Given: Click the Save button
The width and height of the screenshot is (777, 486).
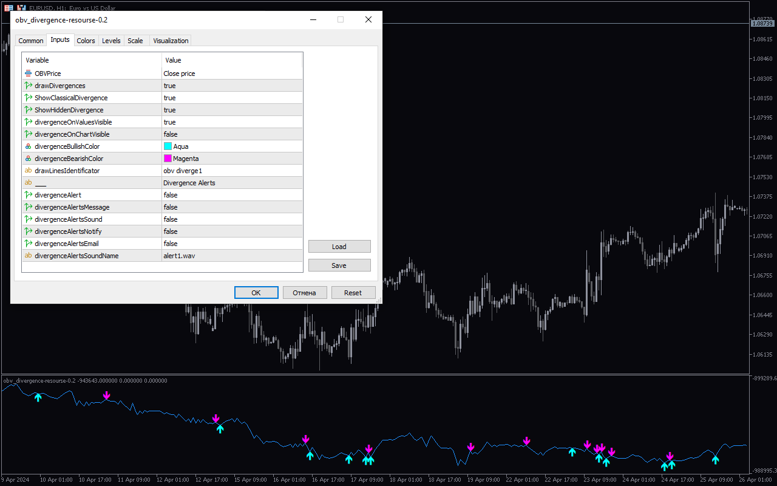Looking at the screenshot, I should click(x=339, y=265).
